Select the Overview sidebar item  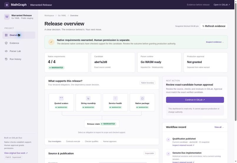click(x=19, y=35)
